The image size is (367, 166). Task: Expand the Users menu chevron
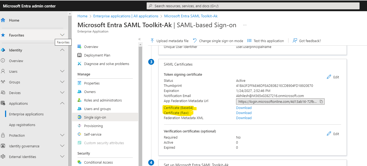(x=62, y=71)
